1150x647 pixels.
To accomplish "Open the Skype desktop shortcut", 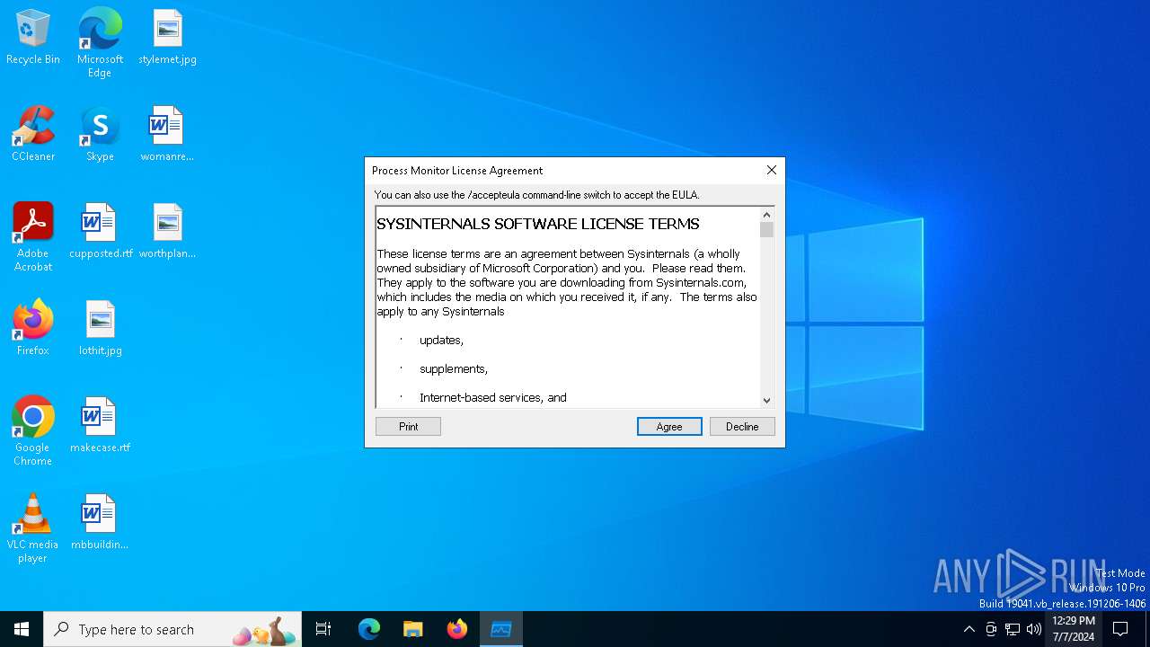I will [100, 135].
